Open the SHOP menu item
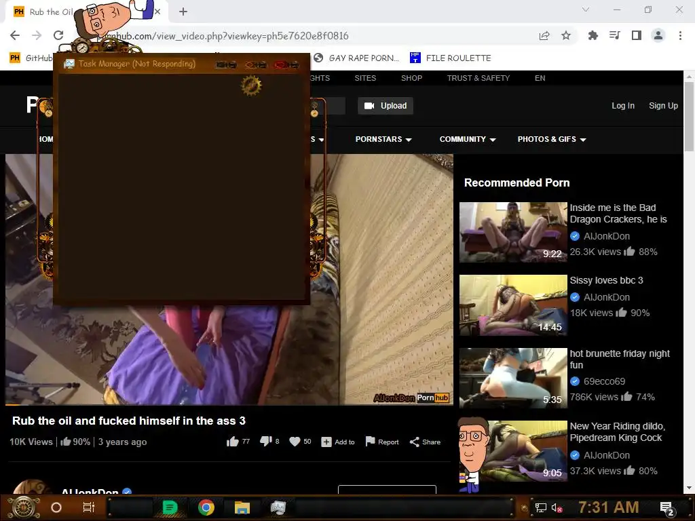695x521 pixels. [x=411, y=78]
